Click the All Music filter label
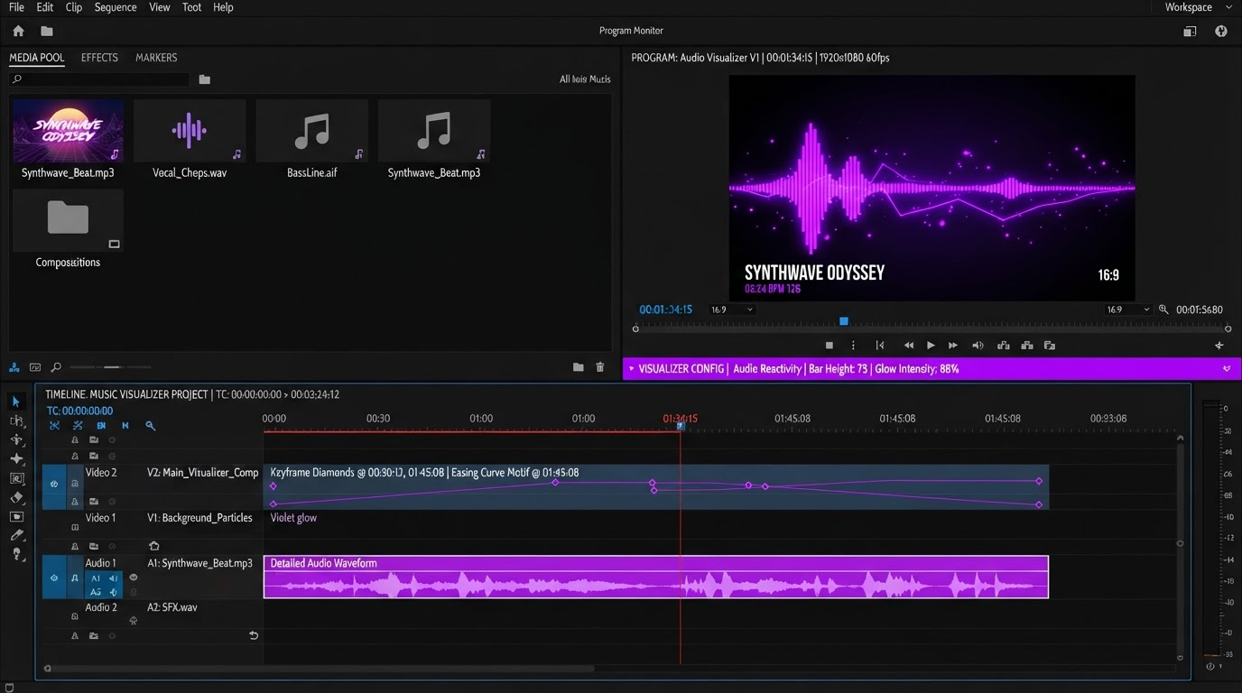 (585, 79)
